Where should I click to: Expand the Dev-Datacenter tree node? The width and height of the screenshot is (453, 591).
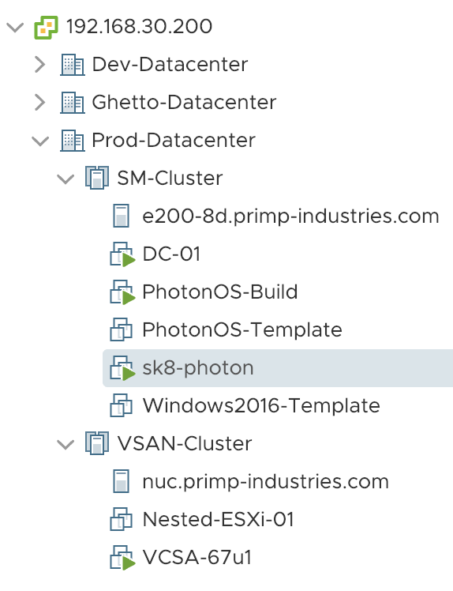point(40,65)
